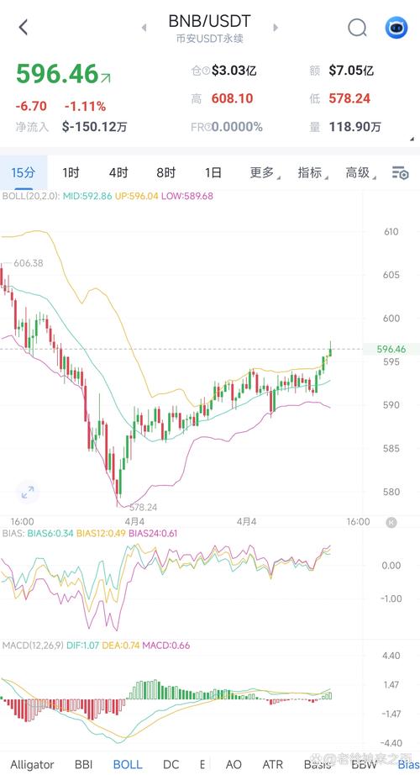The width and height of the screenshot is (420, 775).
Task: Click the 606.38 chart high label
Action: click(29, 263)
